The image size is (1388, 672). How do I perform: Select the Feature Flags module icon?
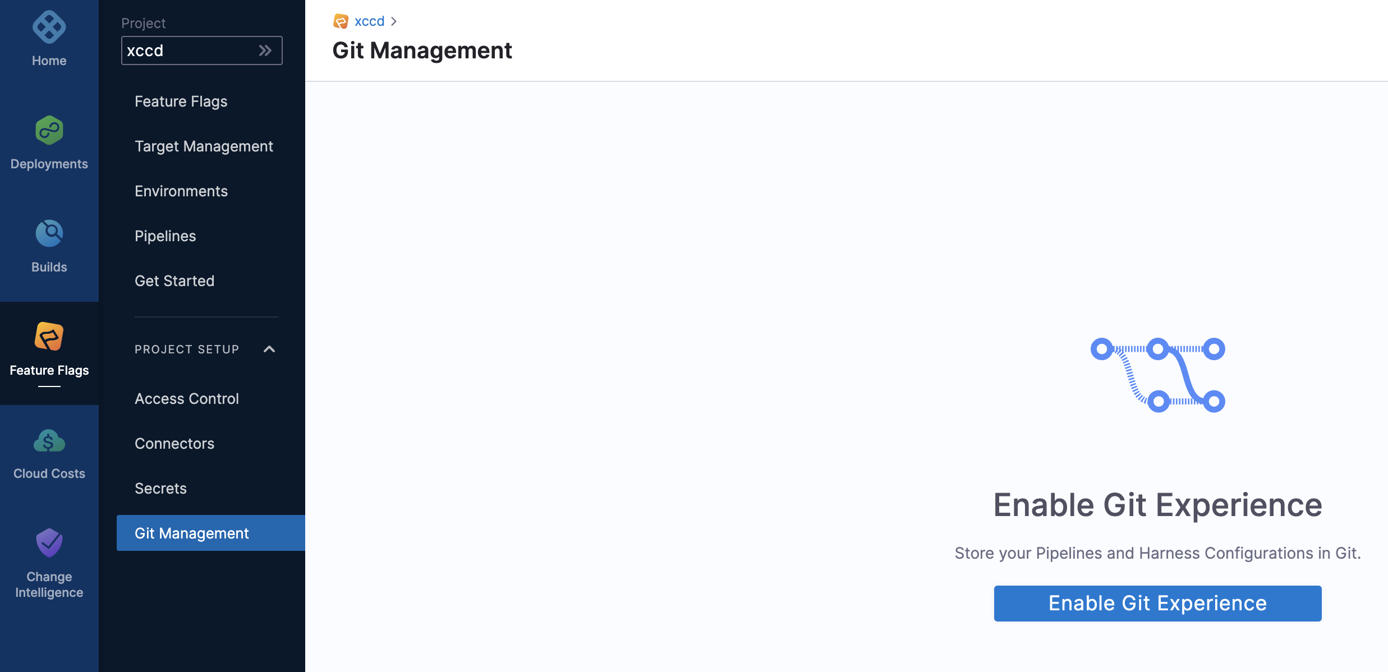[x=49, y=337]
